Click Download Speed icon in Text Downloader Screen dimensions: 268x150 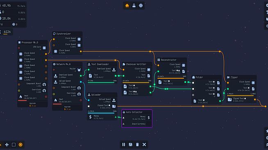pos(114,70)
